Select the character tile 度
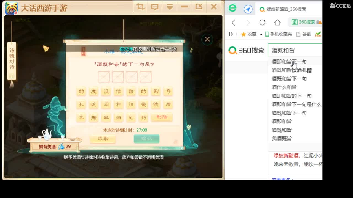The image size is (353, 198). coord(94,92)
